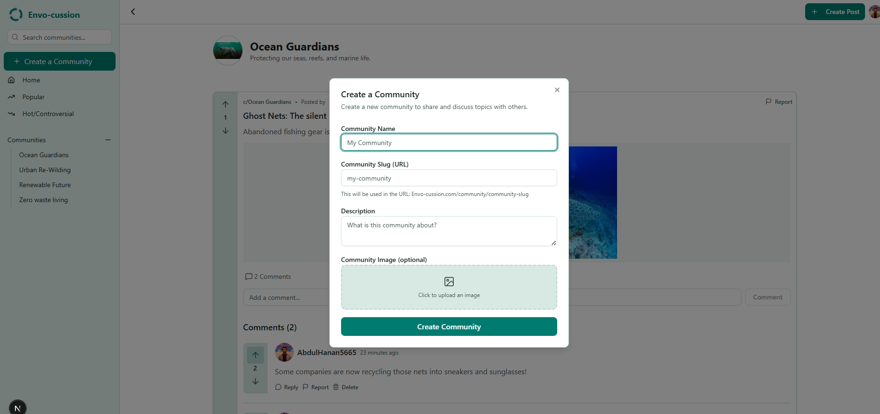This screenshot has height=414, width=880.
Task: Click the Home icon in sidebar
Action: pyautogui.click(x=11, y=80)
